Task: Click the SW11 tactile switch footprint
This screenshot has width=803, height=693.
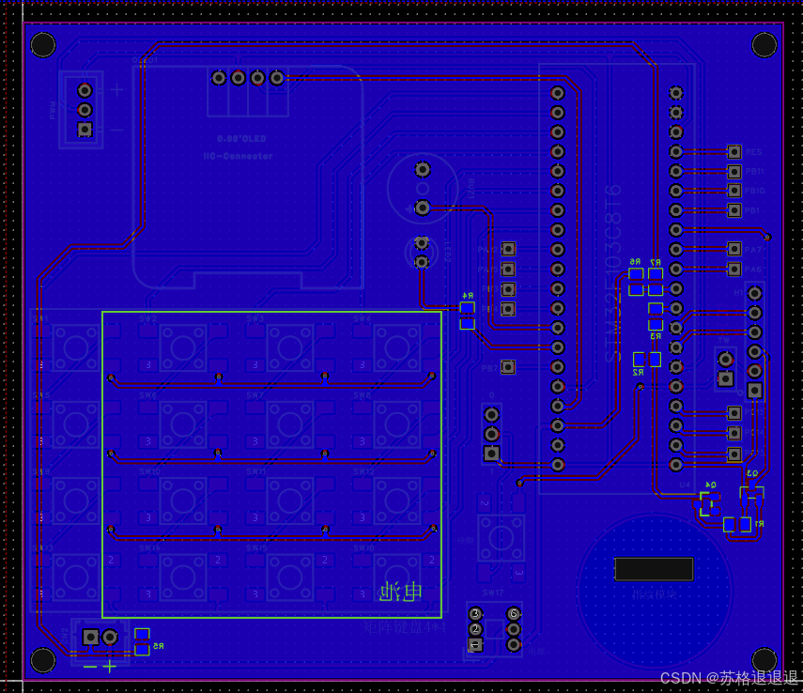Action: coord(290,500)
